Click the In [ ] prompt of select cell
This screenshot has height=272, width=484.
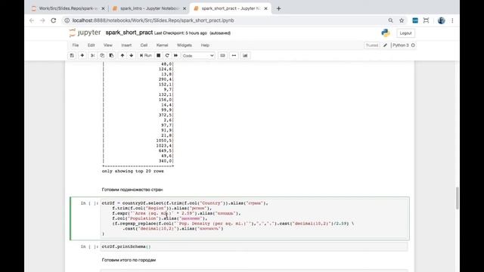[x=89, y=203]
